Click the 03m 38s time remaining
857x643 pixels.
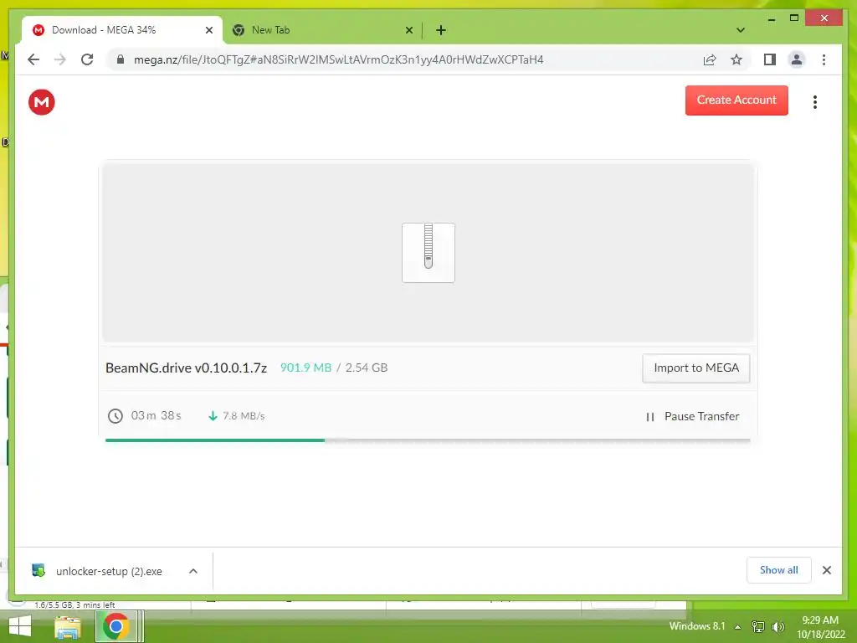pyautogui.click(x=156, y=415)
